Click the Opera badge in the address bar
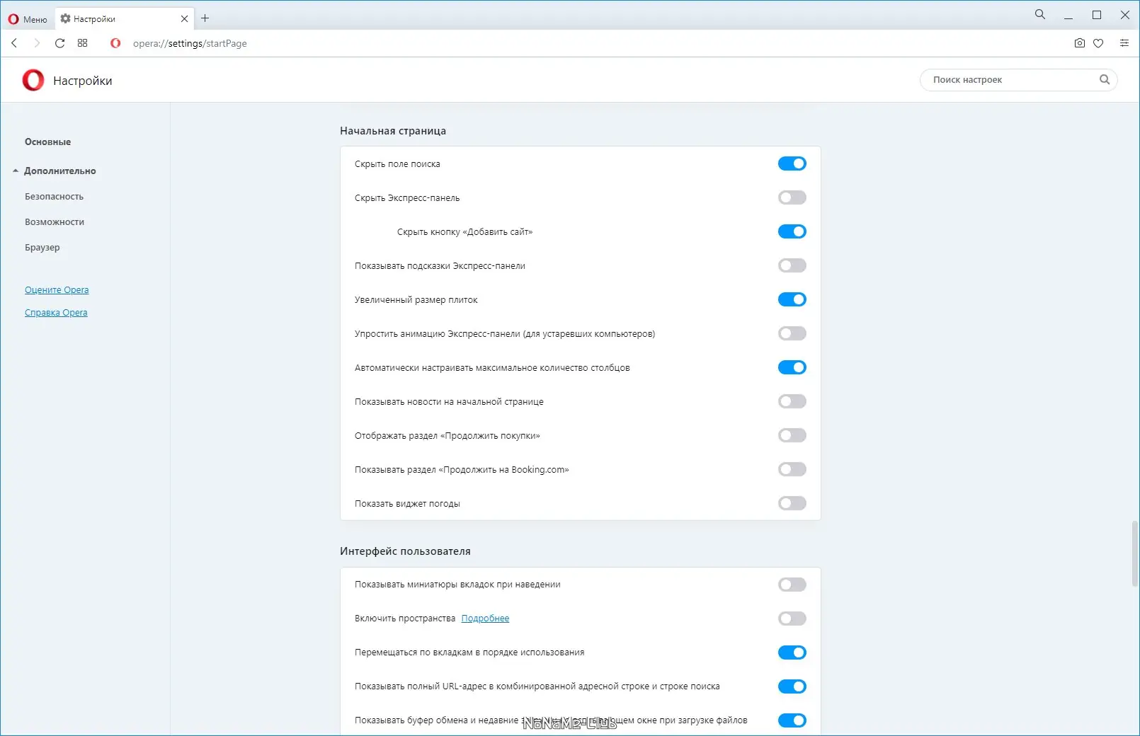Screen dimensions: 1140x736 coord(115,43)
